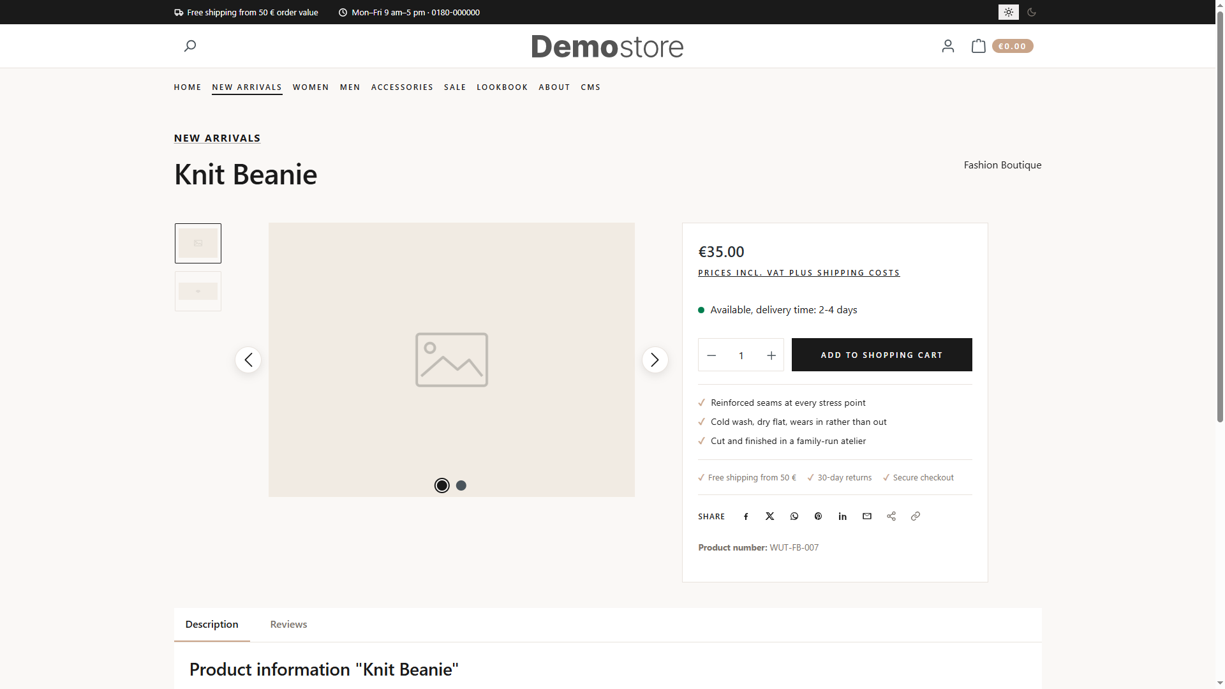The image size is (1225, 689).
Task: Switch to dark mode moon icon
Action: pyautogui.click(x=1032, y=12)
